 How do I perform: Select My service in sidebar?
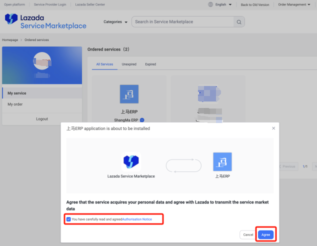pyautogui.click(x=42, y=93)
